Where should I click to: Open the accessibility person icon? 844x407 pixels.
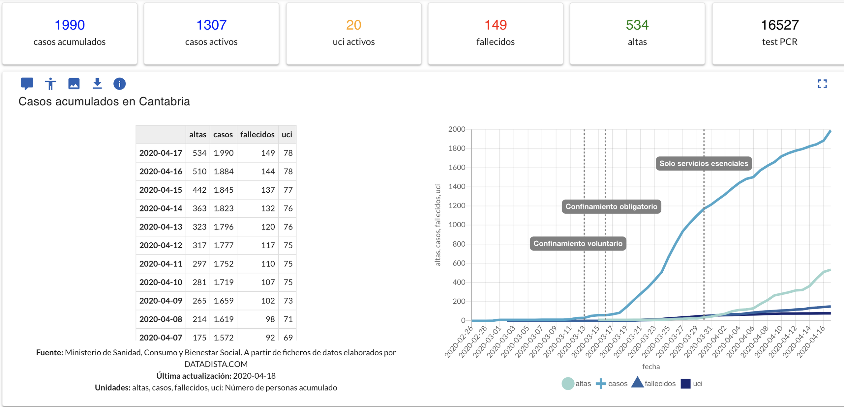(x=50, y=84)
